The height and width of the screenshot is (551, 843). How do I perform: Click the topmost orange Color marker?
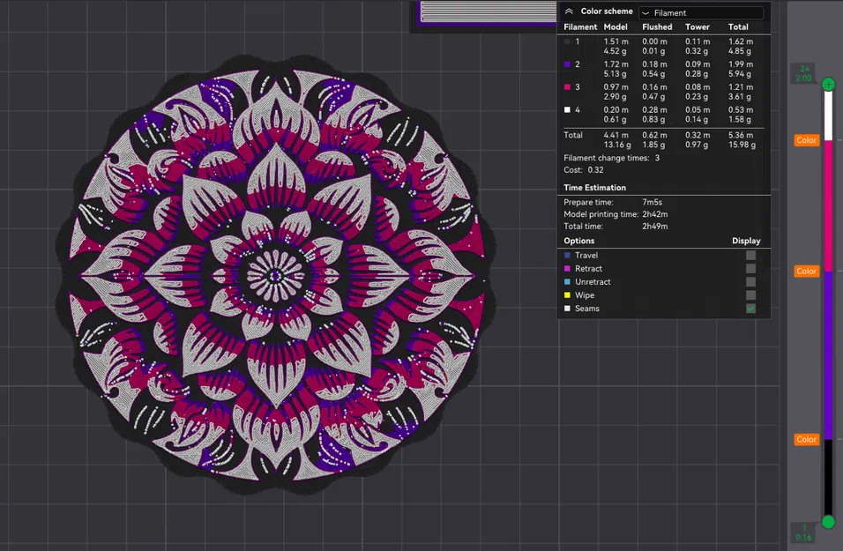point(806,139)
